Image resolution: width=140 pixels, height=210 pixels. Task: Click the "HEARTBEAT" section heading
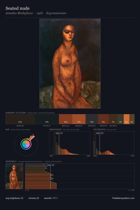point(11,161)
